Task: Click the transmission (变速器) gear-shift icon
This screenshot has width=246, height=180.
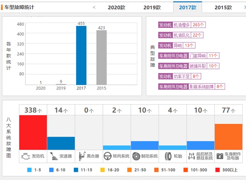Action: coord(53,156)
